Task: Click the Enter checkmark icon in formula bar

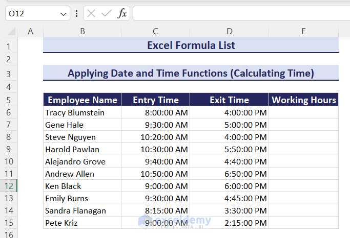Action: point(107,14)
